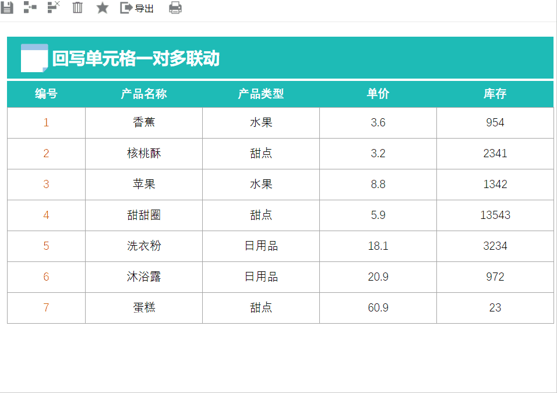Click the stock value 2341 cell
Image resolution: width=557 pixels, height=393 pixels.
(495, 154)
